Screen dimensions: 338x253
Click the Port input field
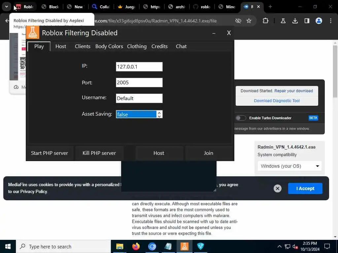click(x=139, y=83)
